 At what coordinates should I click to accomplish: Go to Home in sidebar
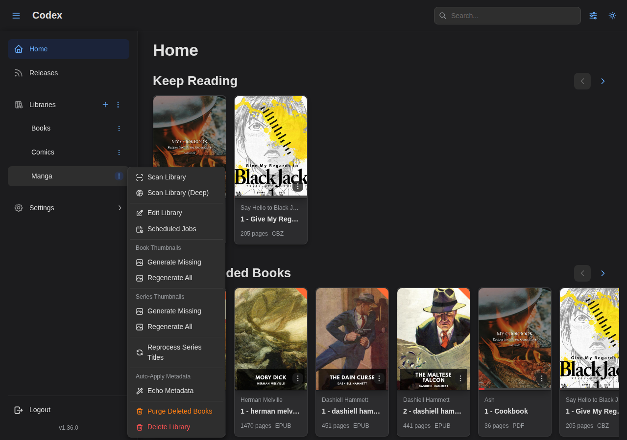point(69,49)
